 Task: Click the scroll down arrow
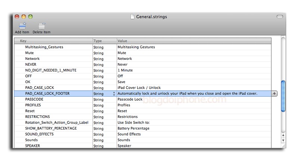pos(283,140)
